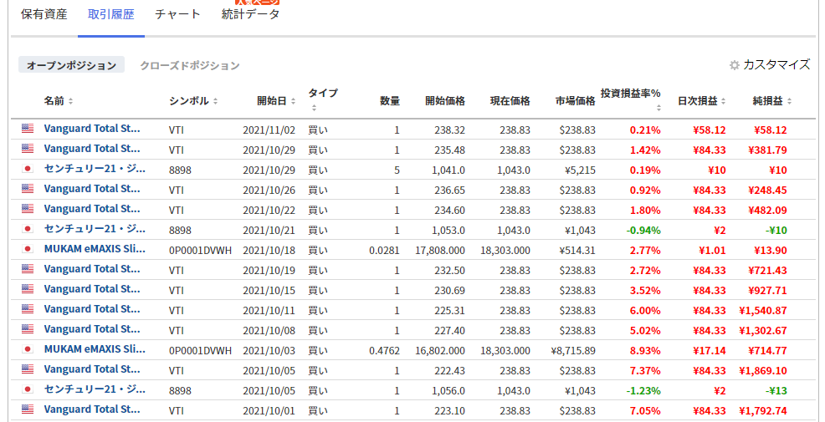Screen dimensions: 825x422
Task: Open MUKAM eMAXIS Sli... link dated 2021/10/03
Action: [x=95, y=349]
